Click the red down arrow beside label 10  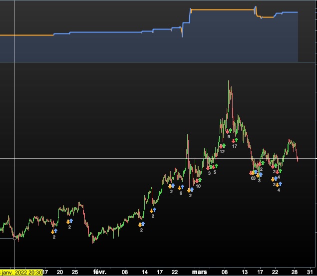click(x=197, y=181)
